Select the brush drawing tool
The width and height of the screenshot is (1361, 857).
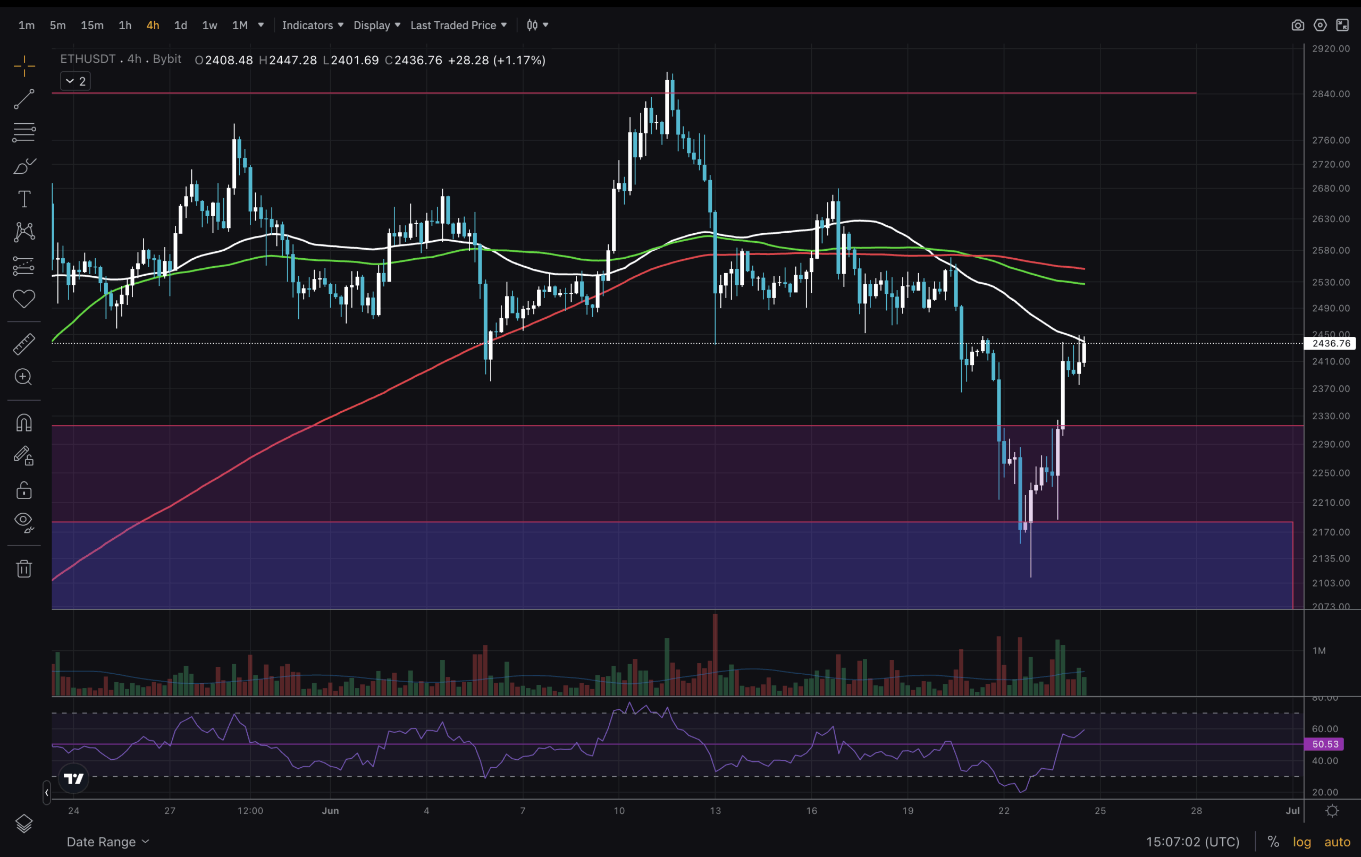[24, 166]
